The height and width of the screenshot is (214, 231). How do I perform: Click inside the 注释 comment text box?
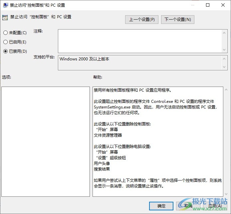coord(140,41)
